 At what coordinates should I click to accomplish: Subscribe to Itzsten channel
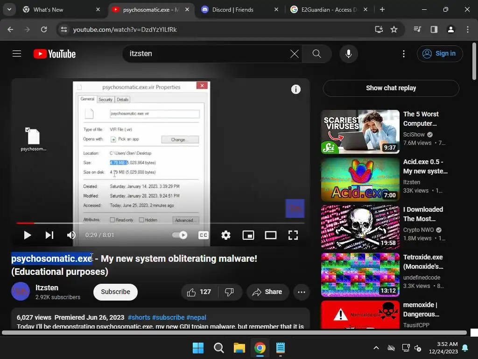click(116, 292)
